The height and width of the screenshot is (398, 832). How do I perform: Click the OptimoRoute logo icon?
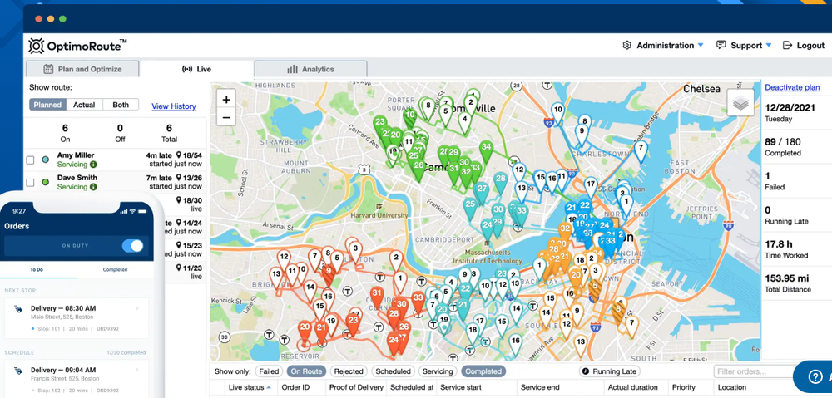pyautogui.click(x=36, y=46)
